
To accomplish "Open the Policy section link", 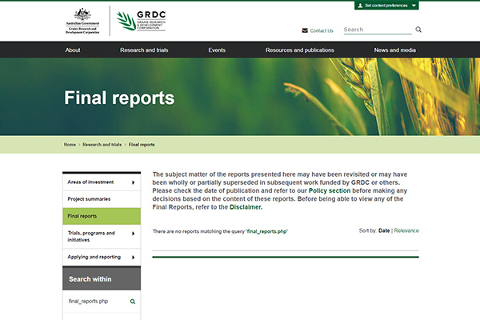I will pyautogui.click(x=330, y=190).
